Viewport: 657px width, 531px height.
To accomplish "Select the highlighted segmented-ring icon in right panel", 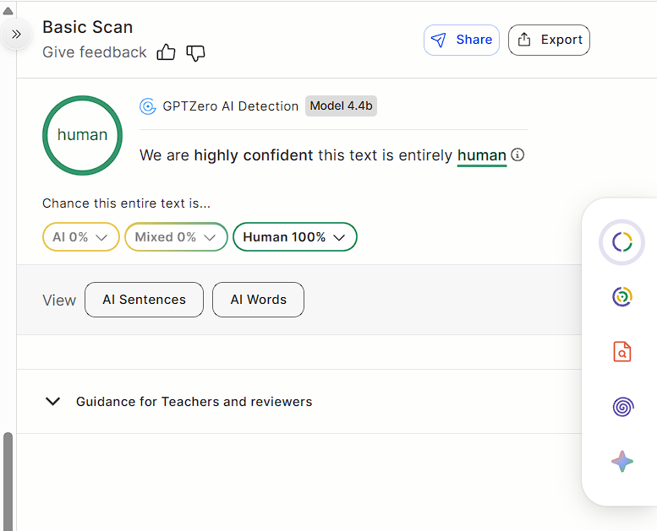I will (x=622, y=242).
